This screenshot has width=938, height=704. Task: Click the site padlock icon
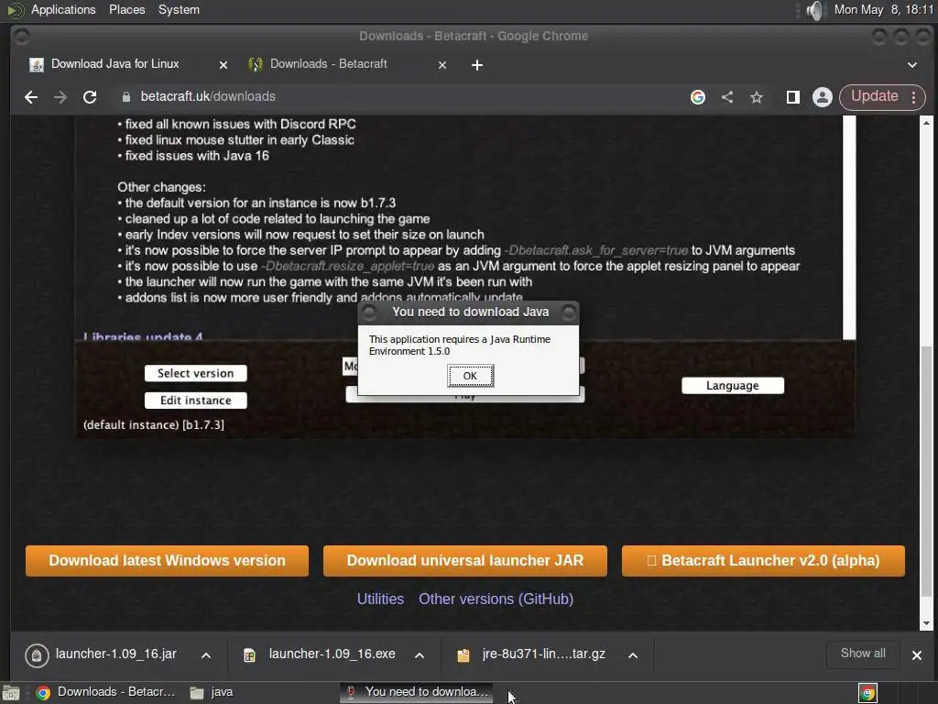click(x=126, y=97)
